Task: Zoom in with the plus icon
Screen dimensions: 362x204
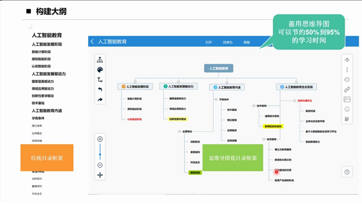Action: [100, 139]
